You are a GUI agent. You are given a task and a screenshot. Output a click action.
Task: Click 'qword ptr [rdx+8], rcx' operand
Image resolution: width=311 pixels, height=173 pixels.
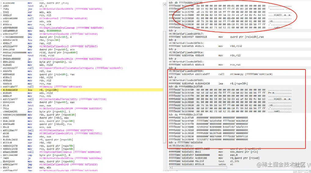55,124
